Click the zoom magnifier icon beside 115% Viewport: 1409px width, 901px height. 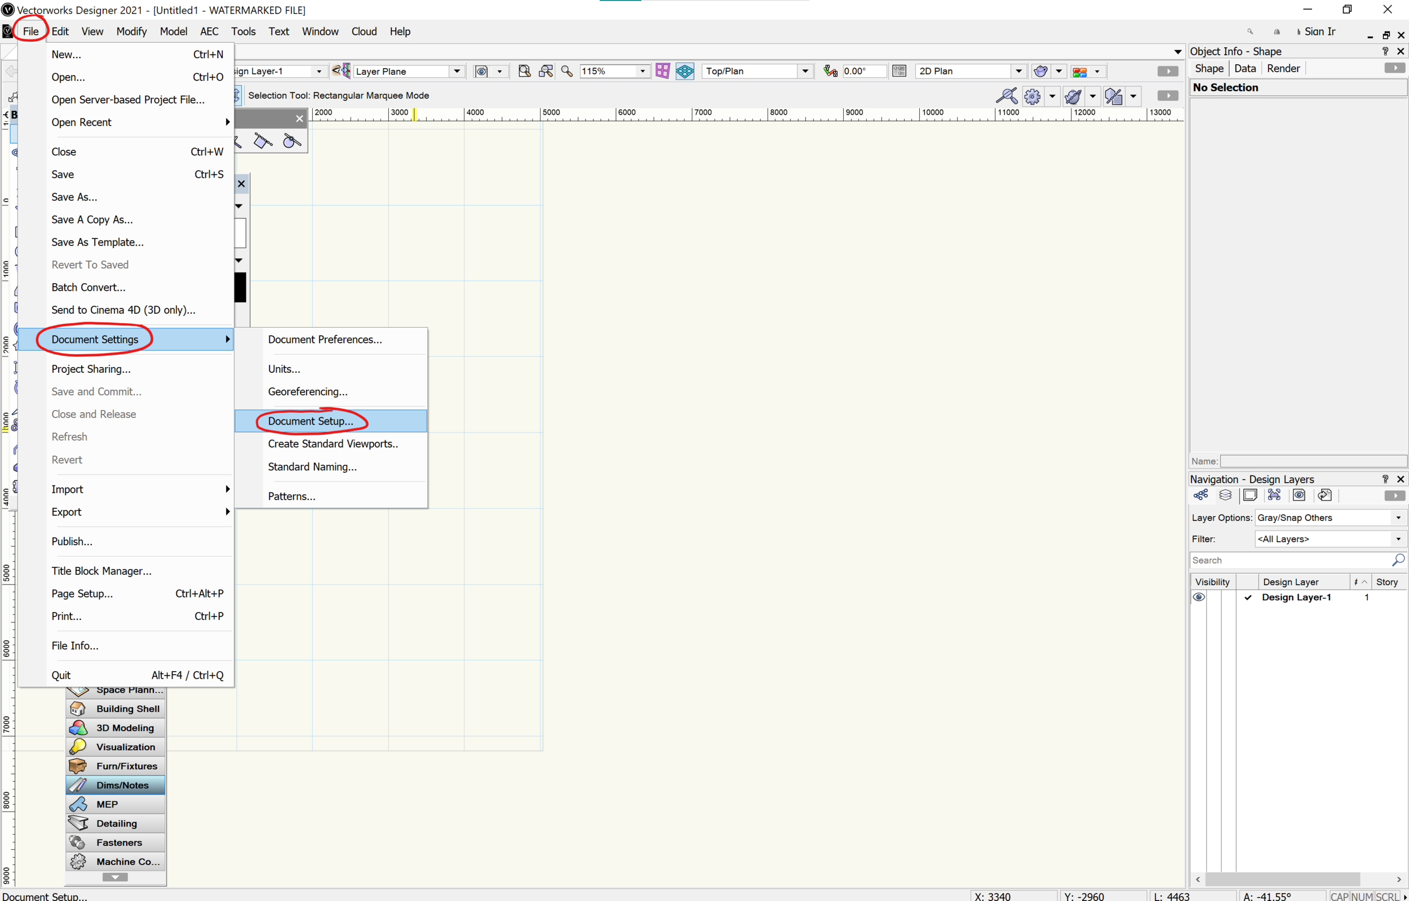point(566,71)
